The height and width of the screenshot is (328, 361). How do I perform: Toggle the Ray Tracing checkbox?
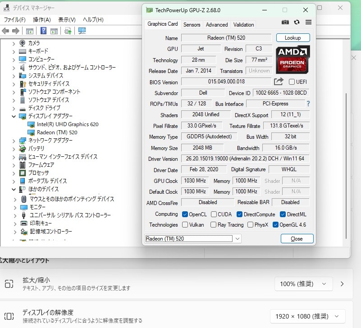pos(214,225)
